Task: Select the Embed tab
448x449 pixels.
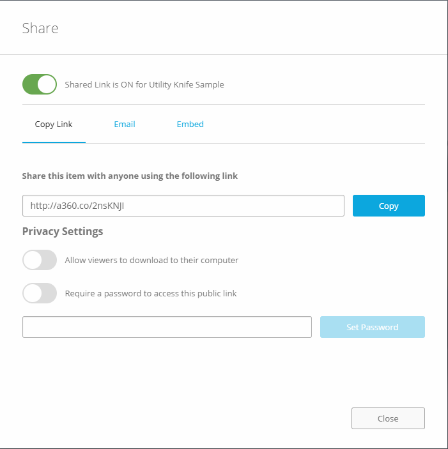Action: [x=190, y=124]
